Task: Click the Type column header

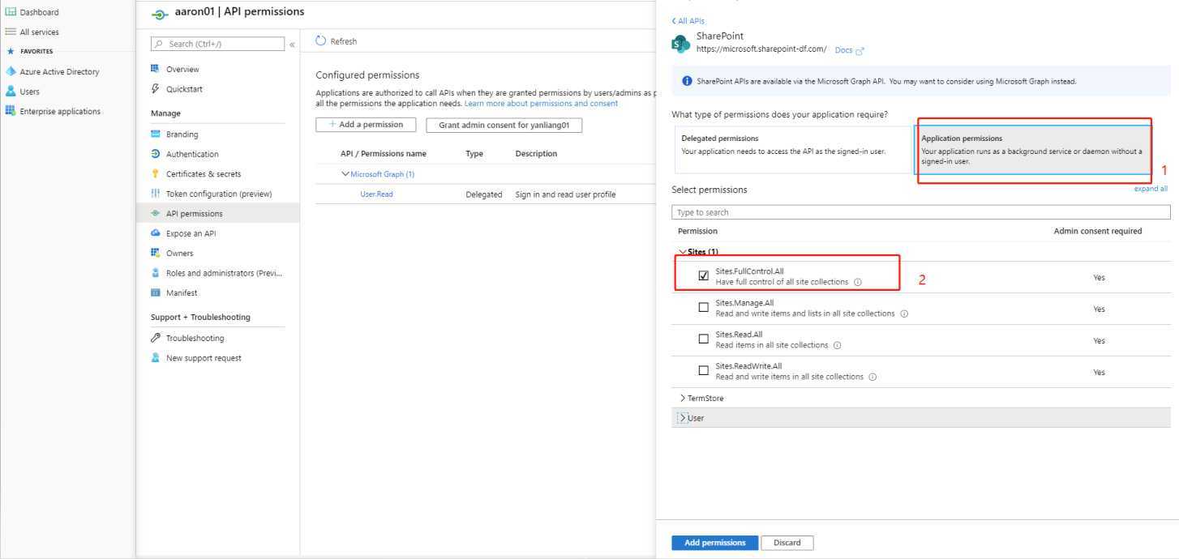Action: 474,153
